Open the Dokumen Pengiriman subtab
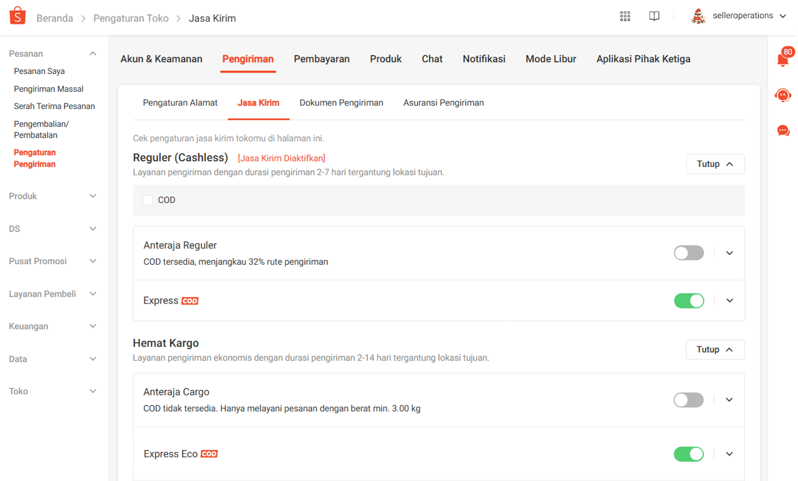The height and width of the screenshot is (481, 798). pos(341,102)
